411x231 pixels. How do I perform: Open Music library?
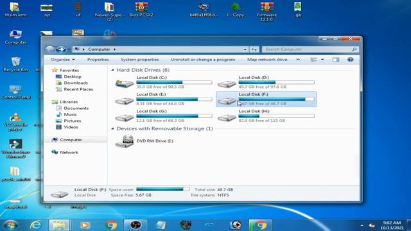[x=70, y=114]
